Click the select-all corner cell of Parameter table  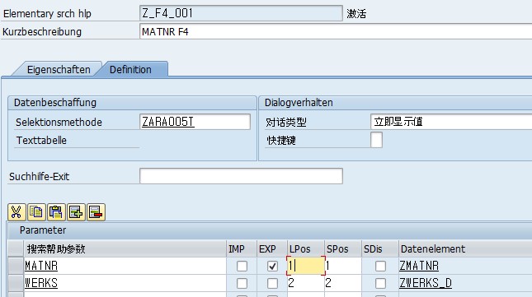point(16,248)
